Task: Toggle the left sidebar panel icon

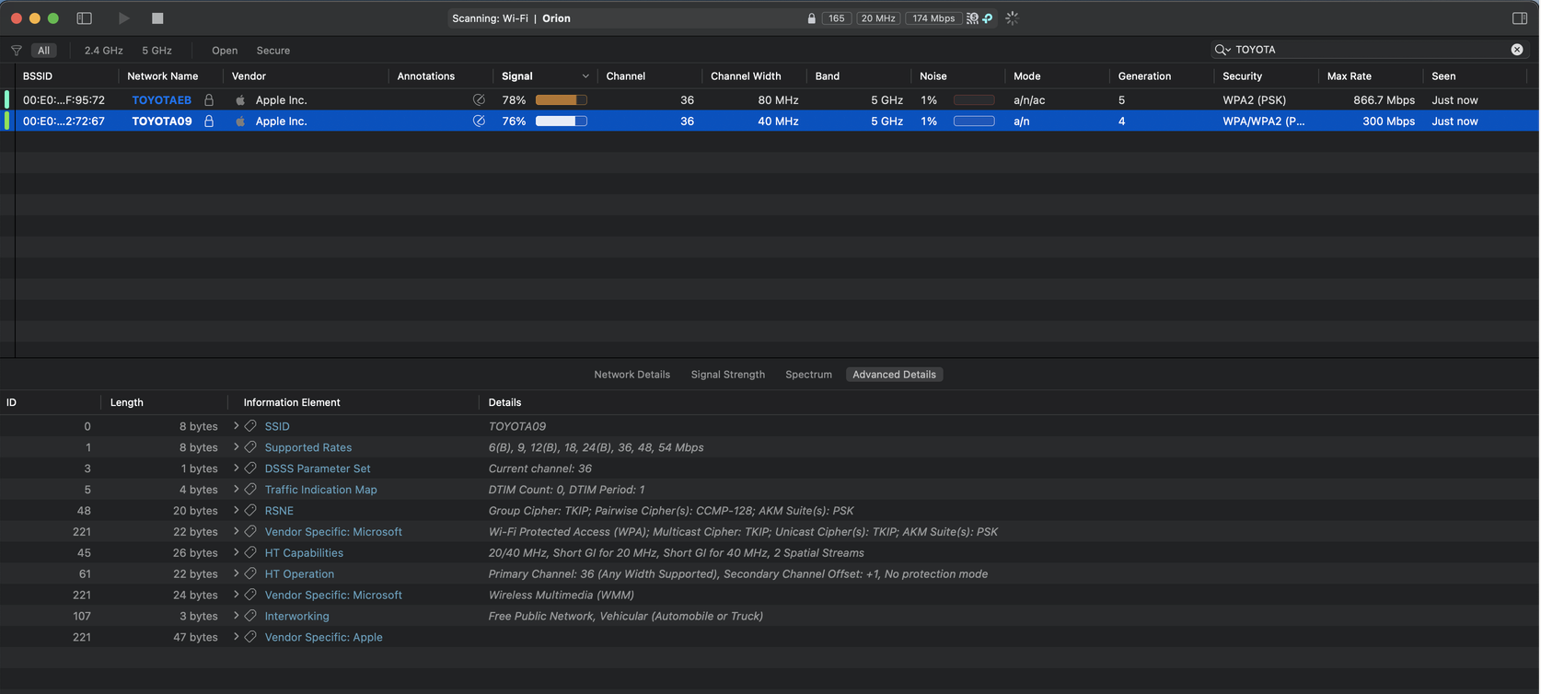Action: [84, 18]
